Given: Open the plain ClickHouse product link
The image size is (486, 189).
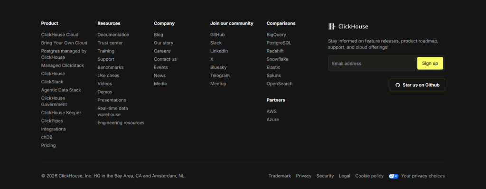Looking at the screenshot, I should point(53,73).
